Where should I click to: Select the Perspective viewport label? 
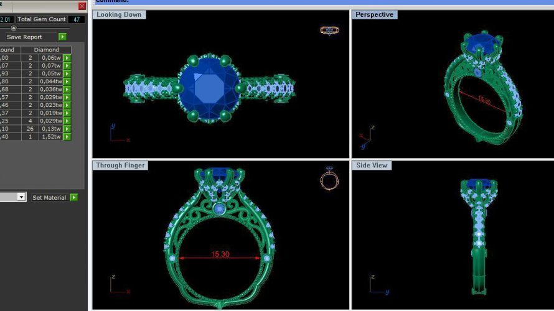pyautogui.click(x=374, y=14)
